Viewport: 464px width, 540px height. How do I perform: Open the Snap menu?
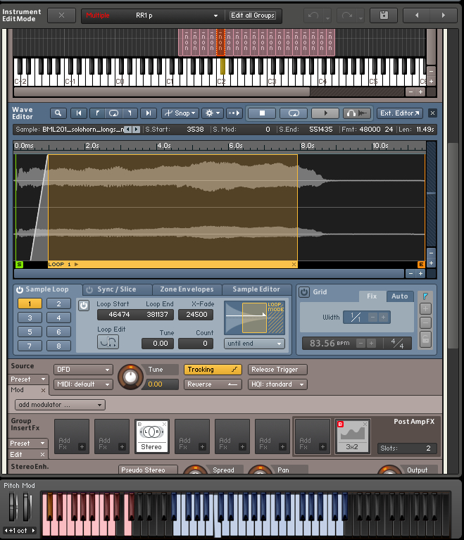pyautogui.click(x=180, y=113)
